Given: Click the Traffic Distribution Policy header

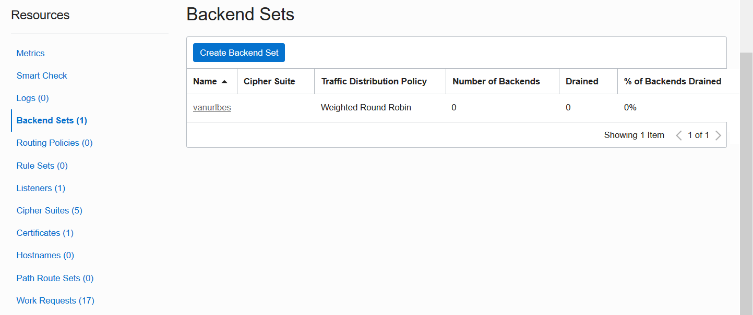Looking at the screenshot, I should coord(374,81).
